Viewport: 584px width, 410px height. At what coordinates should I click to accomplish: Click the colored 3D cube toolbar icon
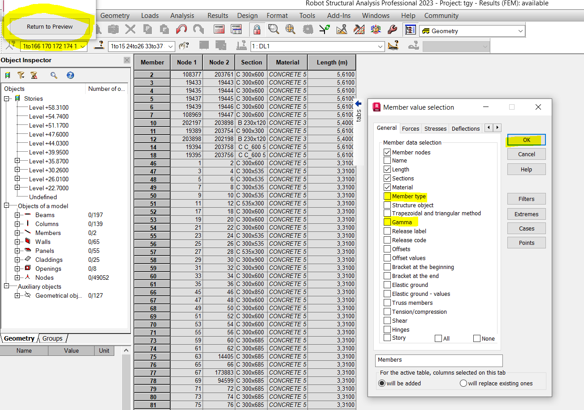(376, 30)
